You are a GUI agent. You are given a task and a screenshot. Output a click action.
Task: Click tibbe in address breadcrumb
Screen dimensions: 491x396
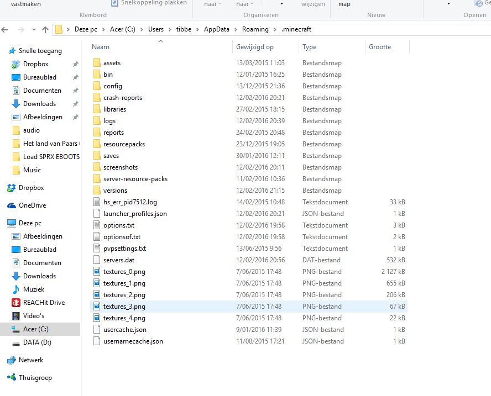[x=184, y=29]
